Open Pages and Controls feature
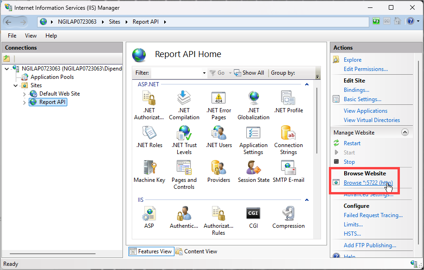 tap(184, 175)
